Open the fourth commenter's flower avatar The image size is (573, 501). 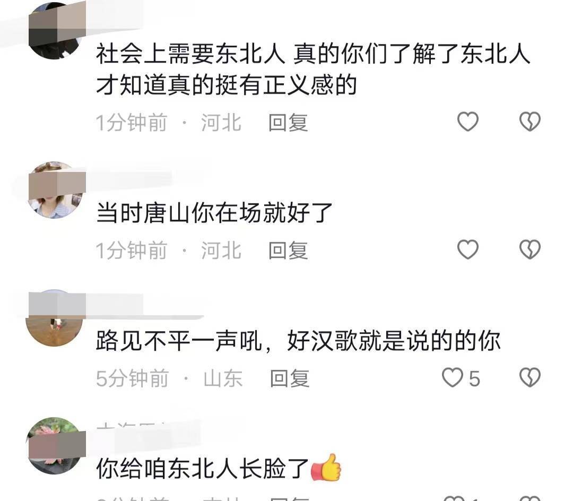coord(55,446)
